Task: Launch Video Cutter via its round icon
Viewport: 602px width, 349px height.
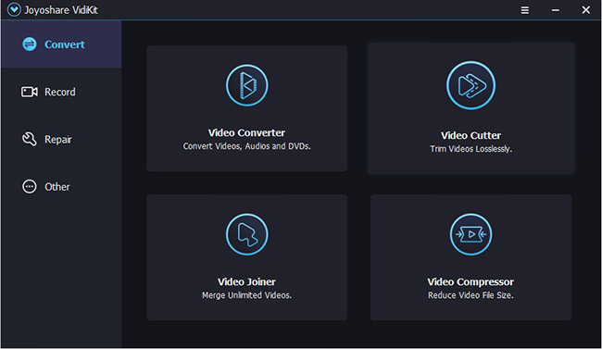Action: 470,85
